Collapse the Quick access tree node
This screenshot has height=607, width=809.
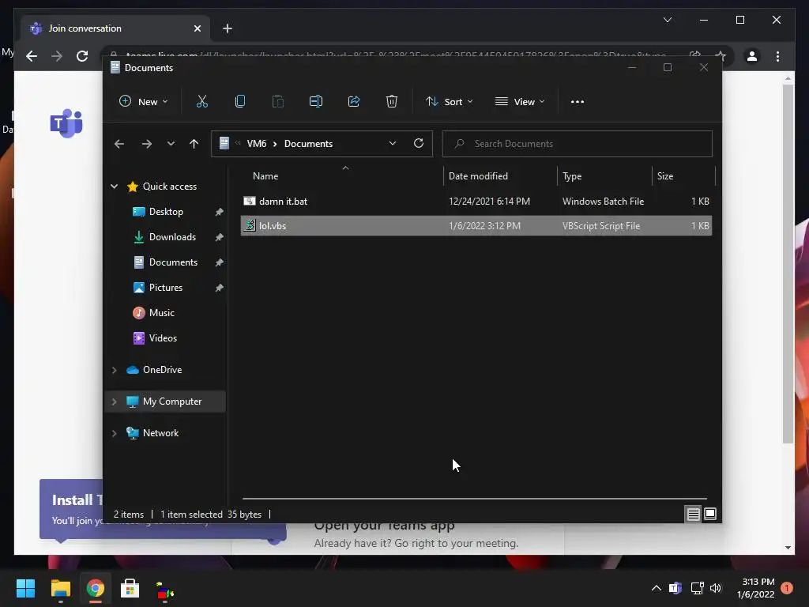tap(115, 187)
